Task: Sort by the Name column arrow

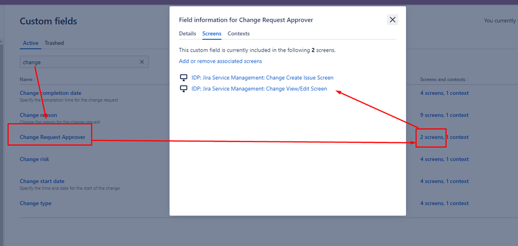Action: 33,80
